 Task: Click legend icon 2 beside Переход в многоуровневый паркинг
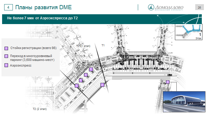[6, 56]
